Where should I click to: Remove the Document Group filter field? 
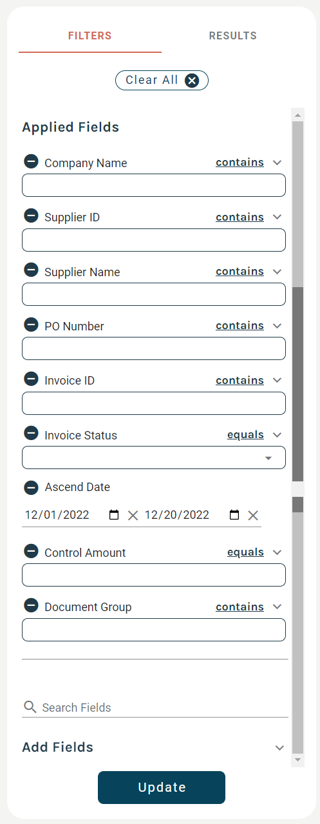[31, 605]
